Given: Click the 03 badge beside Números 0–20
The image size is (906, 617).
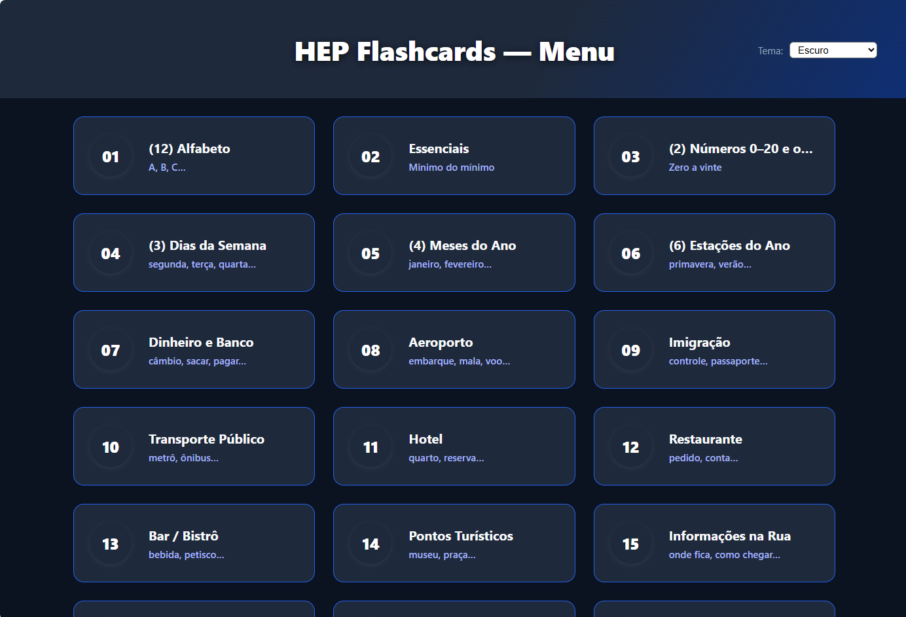Looking at the screenshot, I should [x=630, y=156].
